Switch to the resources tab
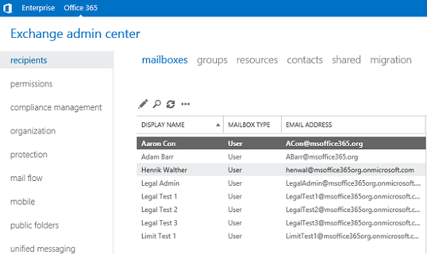 (257, 60)
